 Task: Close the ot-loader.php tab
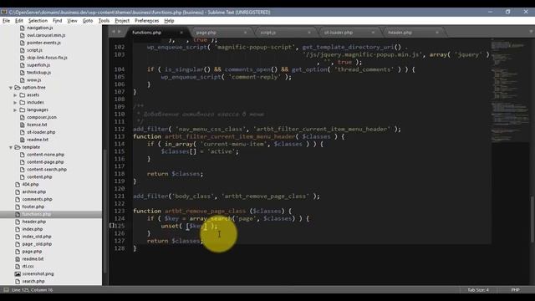click(x=373, y=33)
